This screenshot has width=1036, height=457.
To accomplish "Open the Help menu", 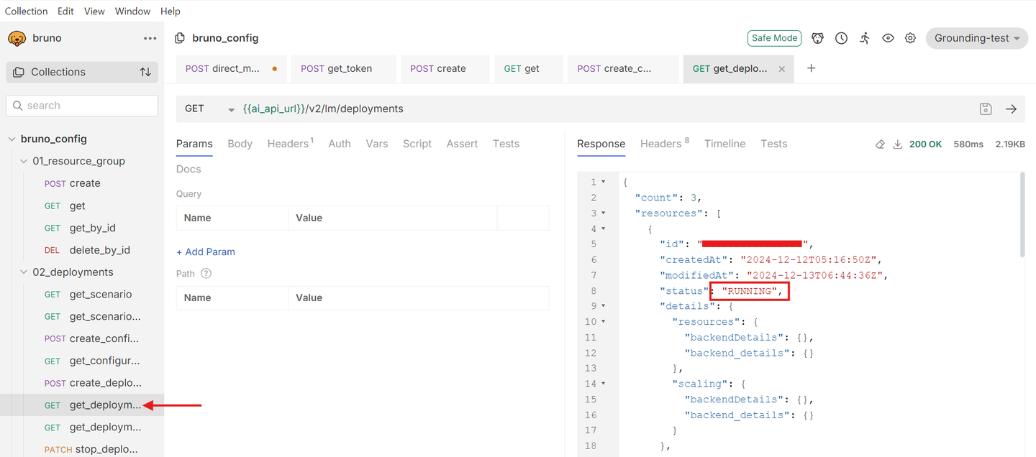I will coord(171,11).
